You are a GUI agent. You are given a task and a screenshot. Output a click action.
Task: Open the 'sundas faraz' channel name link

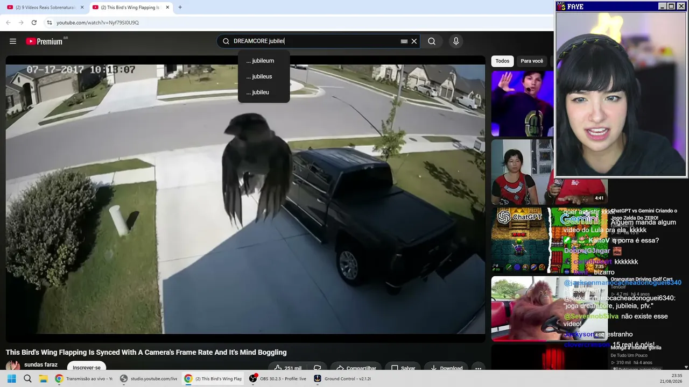41,365
